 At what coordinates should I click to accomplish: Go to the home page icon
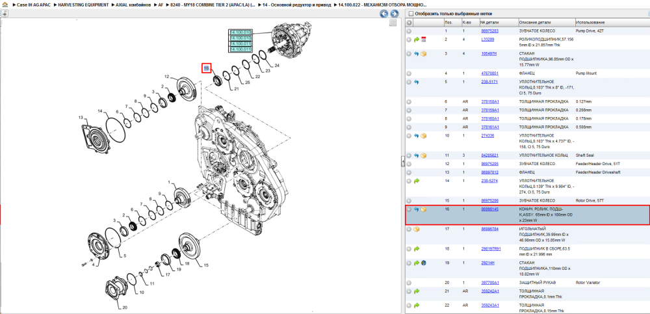point(5,5)
